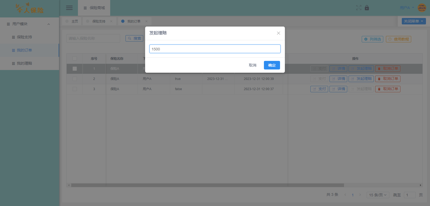Click the 保险商城 grid icon
The height and width of the screenshot is (206, 430).
[85, 8]
